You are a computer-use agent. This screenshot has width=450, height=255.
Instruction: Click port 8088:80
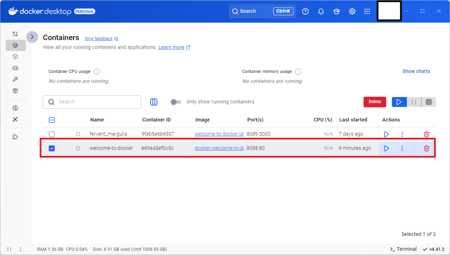point(255,148)
